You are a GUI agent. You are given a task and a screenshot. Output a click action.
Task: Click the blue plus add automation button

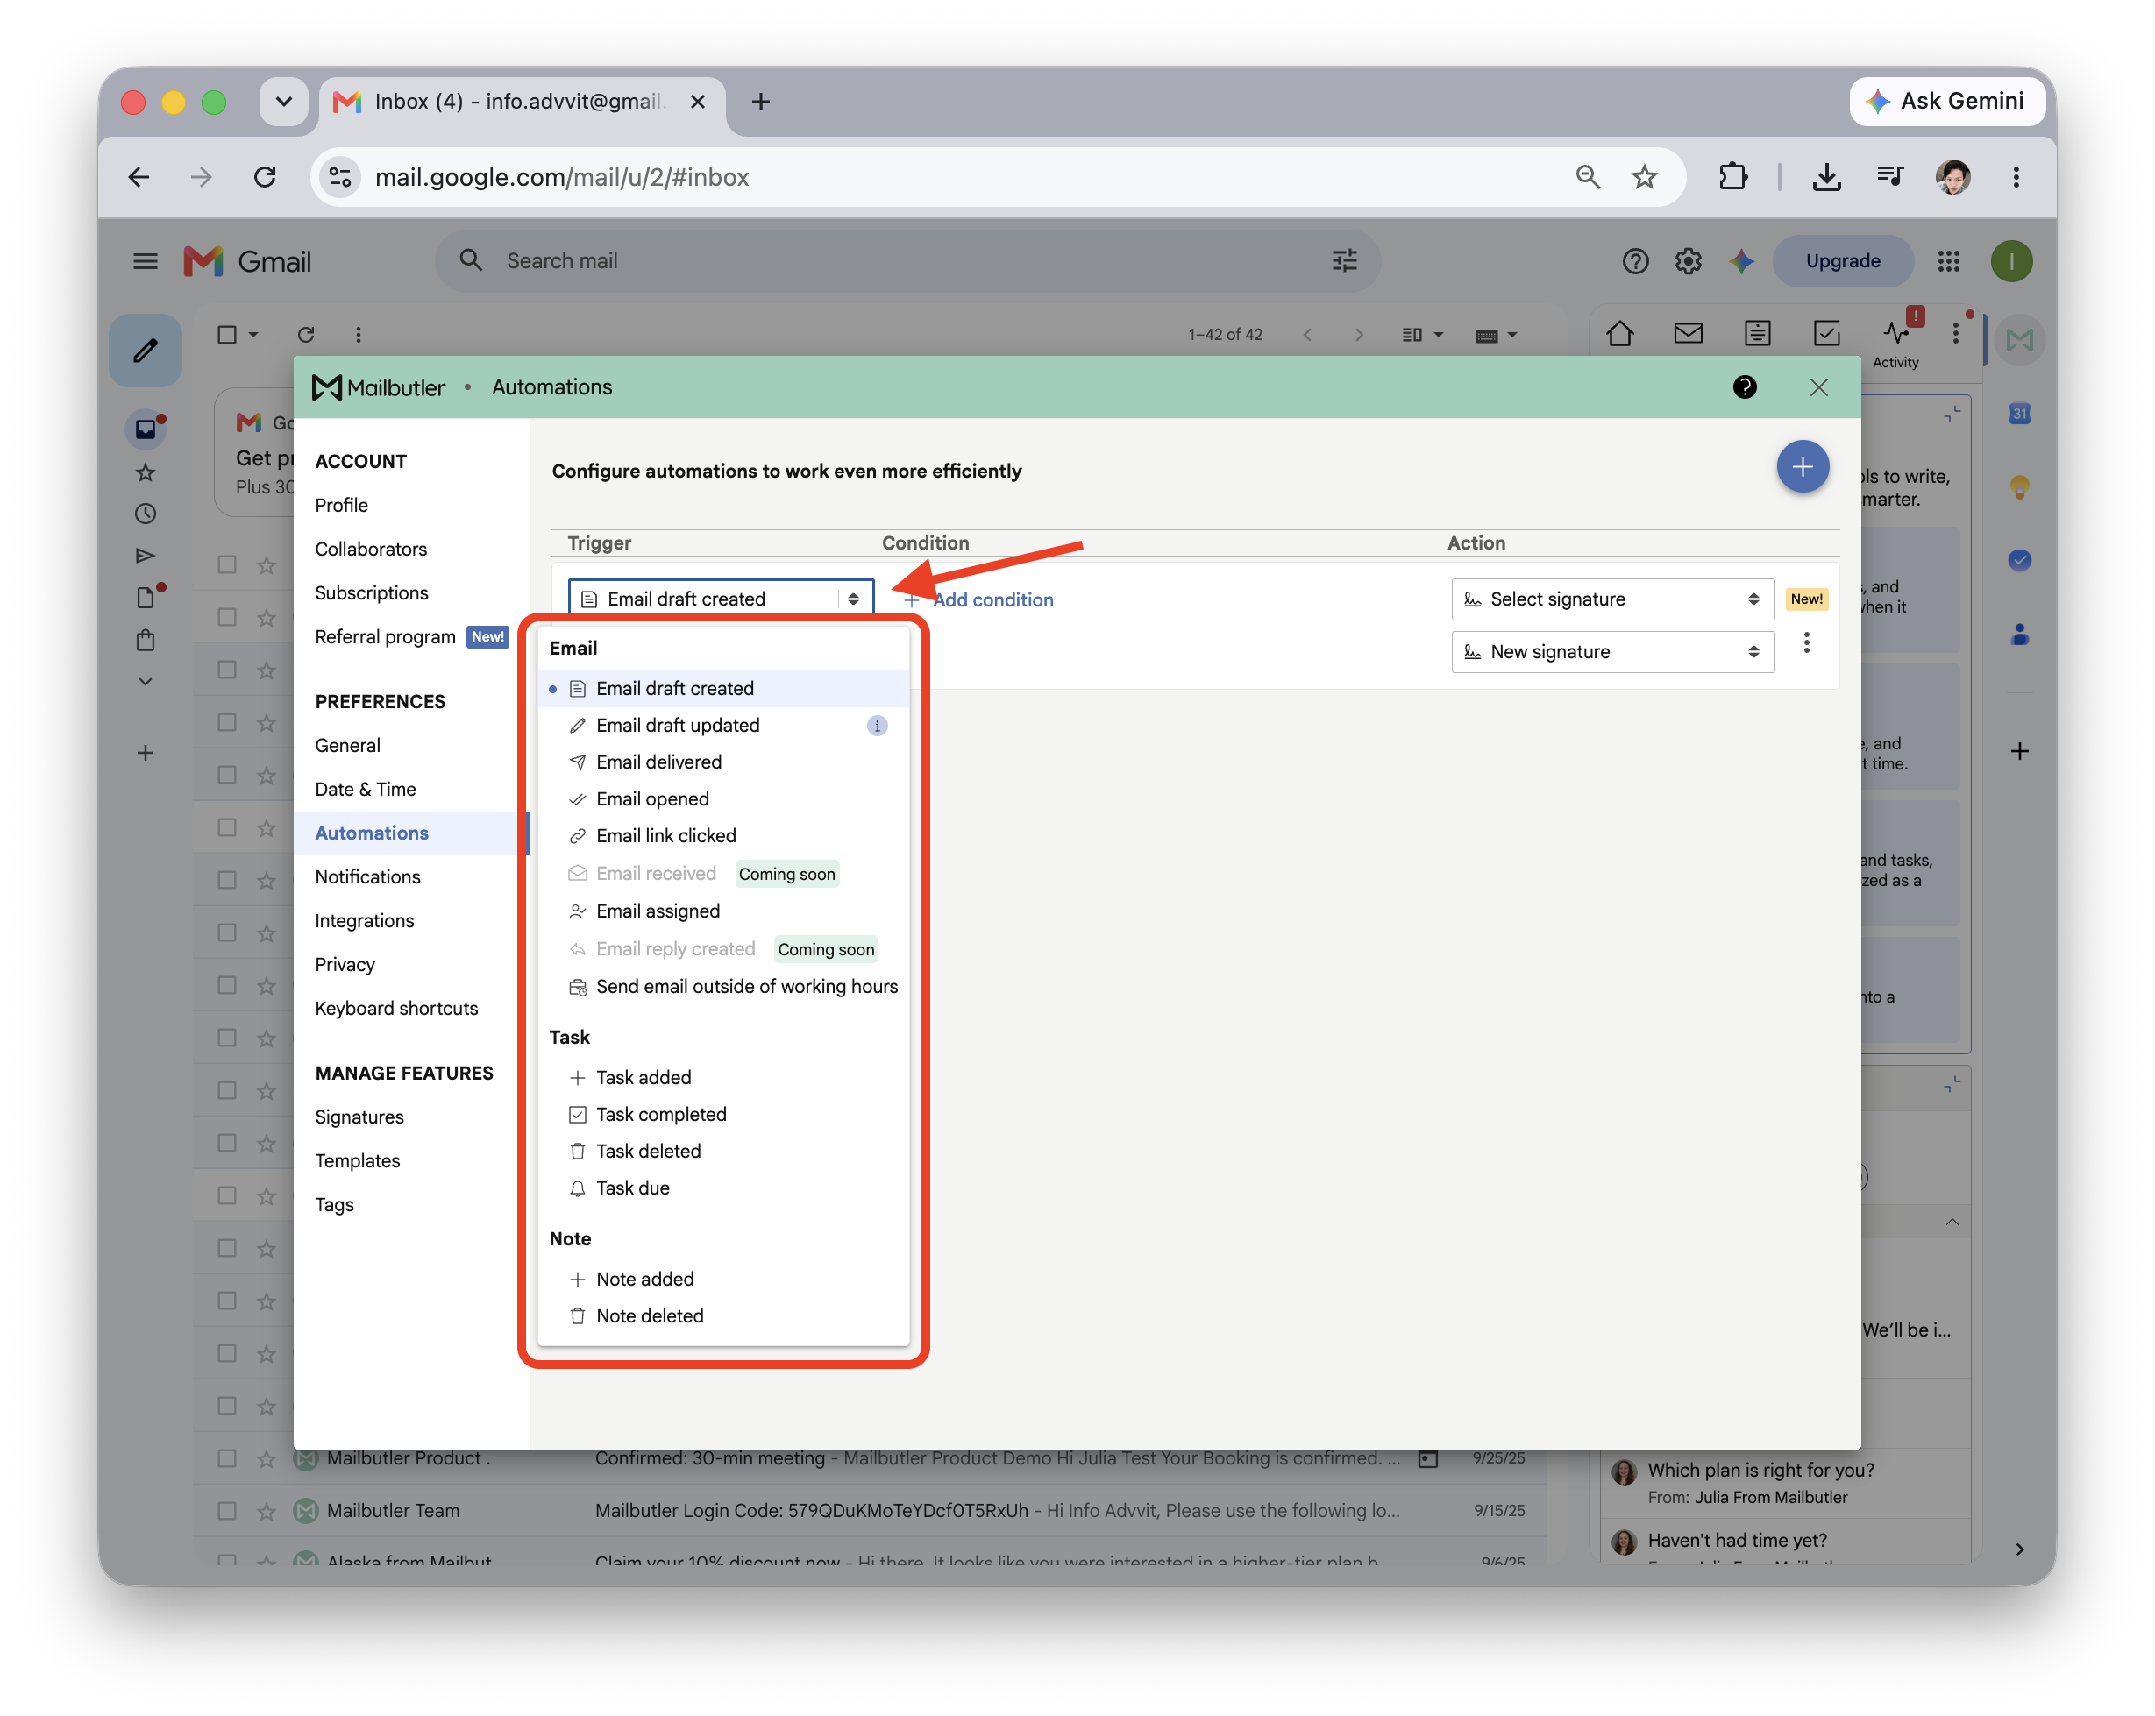(x=1801, y=467)
